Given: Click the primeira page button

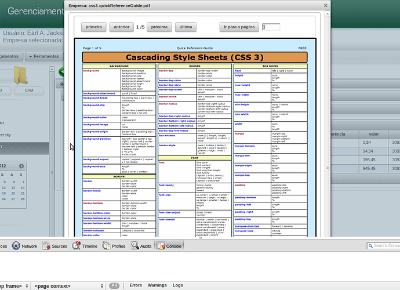Looking at the screenshot, I should (x=94, y=27).
